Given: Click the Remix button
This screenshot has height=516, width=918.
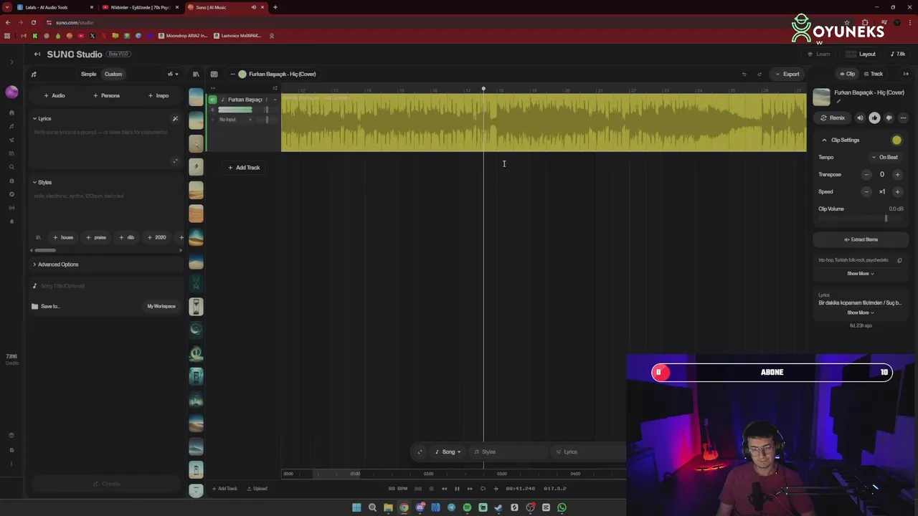Looking at the screenshot, I should (x=833, y=118).
